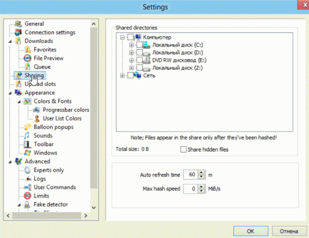Image resolution: width=309 pixels, height=238 pixels.
Task: Click the Balloon popups speech bubble icon
Action: click(28, 127)
